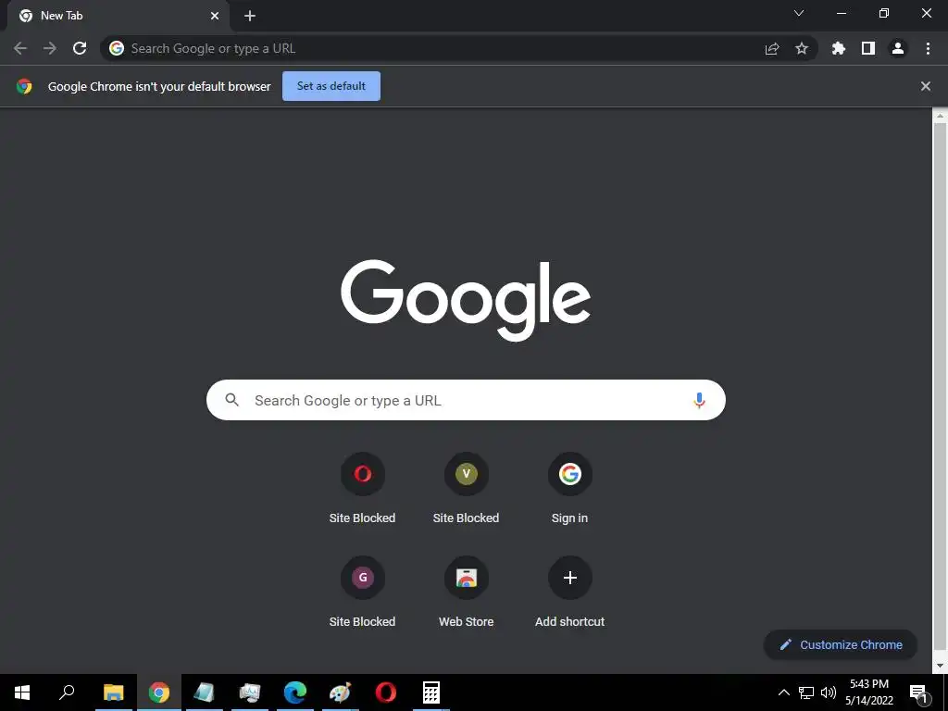The height and width of the screenshot is (711, 948).
Task: Show hidden system tray icons
Action: (783, 692)
